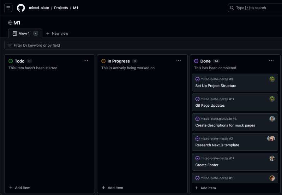Click mixed-plate-nextjs #9 reference text
Viewport: 282px width, 195px height.
[x=217, y=79]
